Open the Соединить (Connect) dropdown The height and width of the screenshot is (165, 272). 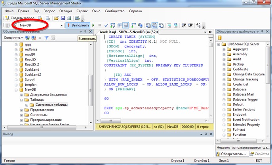[13, 38]
